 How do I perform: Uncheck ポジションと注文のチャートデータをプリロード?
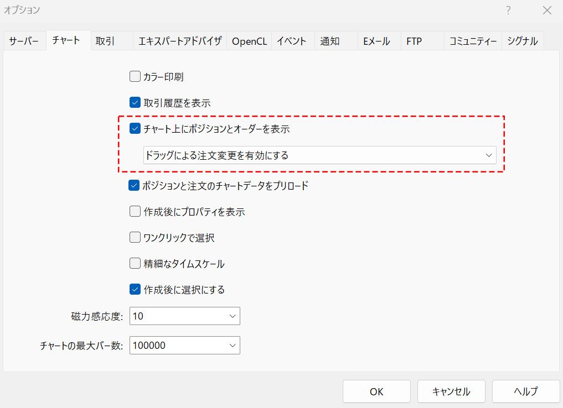coord(135,186)
